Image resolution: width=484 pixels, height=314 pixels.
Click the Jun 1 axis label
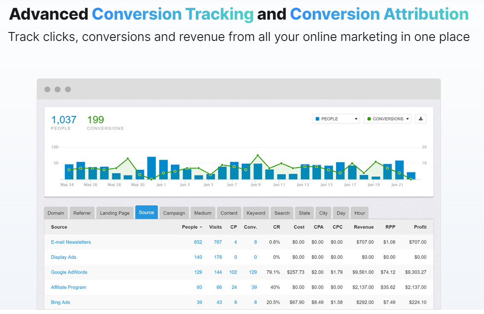161,185
